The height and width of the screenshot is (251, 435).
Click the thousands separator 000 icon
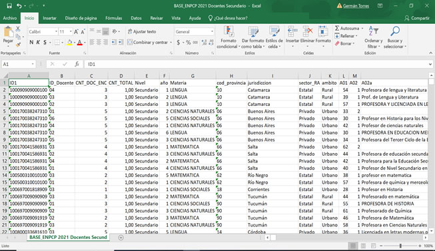[x=195, y=42]
